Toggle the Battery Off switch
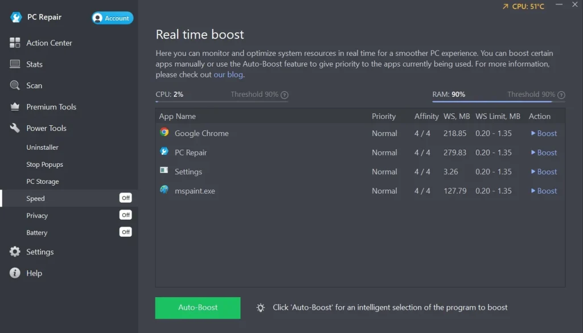583x333 pixels. coord(126,232)
